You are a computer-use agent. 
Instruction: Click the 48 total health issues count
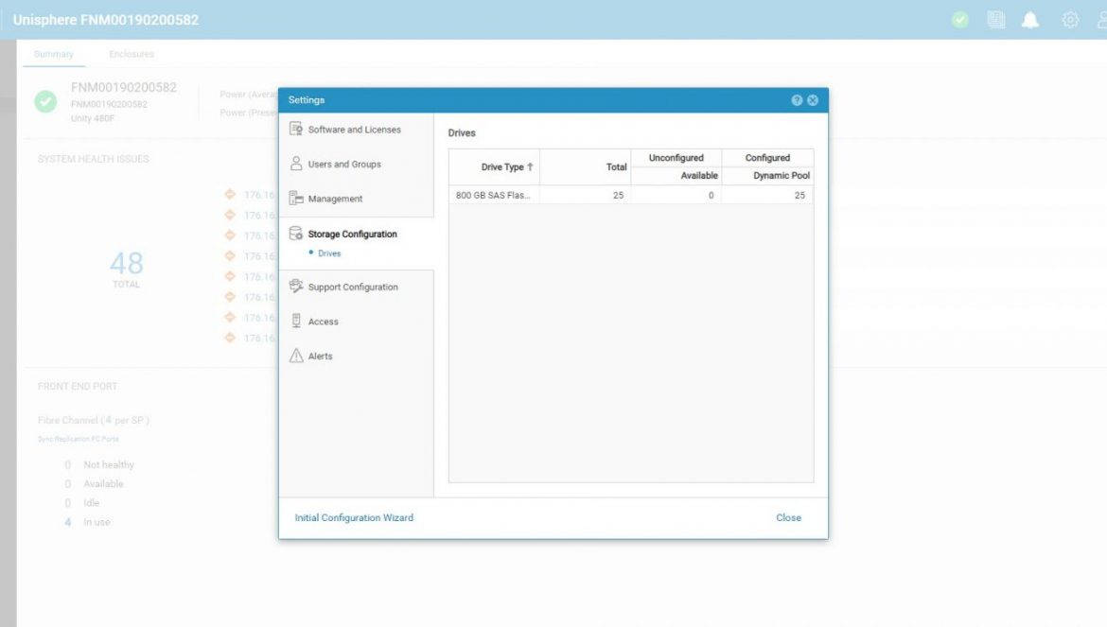tap(127, 264)
